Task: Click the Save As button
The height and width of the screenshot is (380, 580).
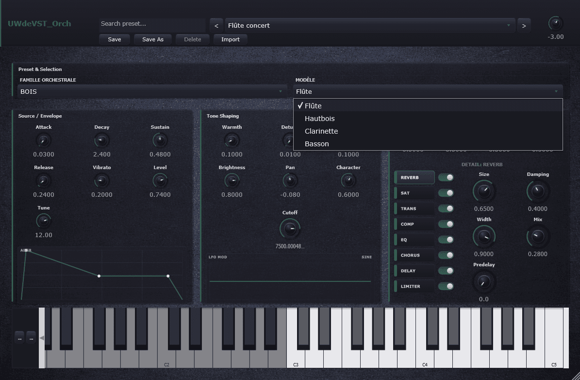Action: (152, 39)
